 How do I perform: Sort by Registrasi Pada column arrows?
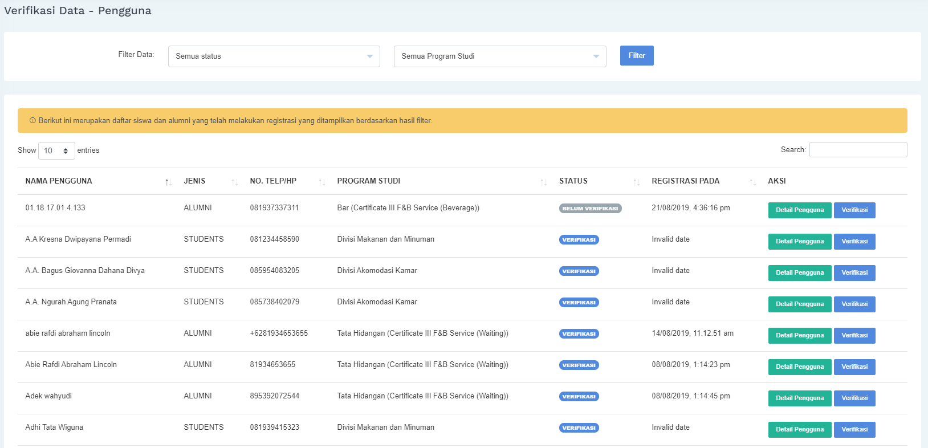click(x=752, y=182)
